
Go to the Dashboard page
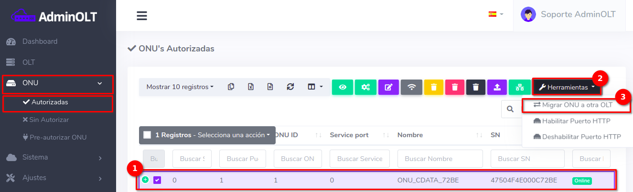pos(40,41)
